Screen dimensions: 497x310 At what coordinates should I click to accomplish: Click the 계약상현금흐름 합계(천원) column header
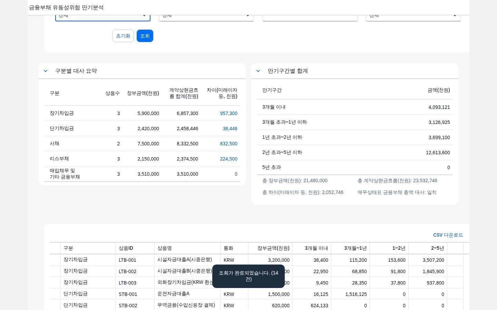[x=184, y=93]
